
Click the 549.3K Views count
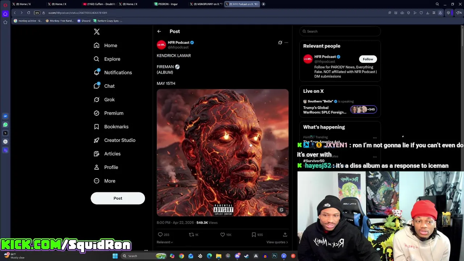[207, 223]
